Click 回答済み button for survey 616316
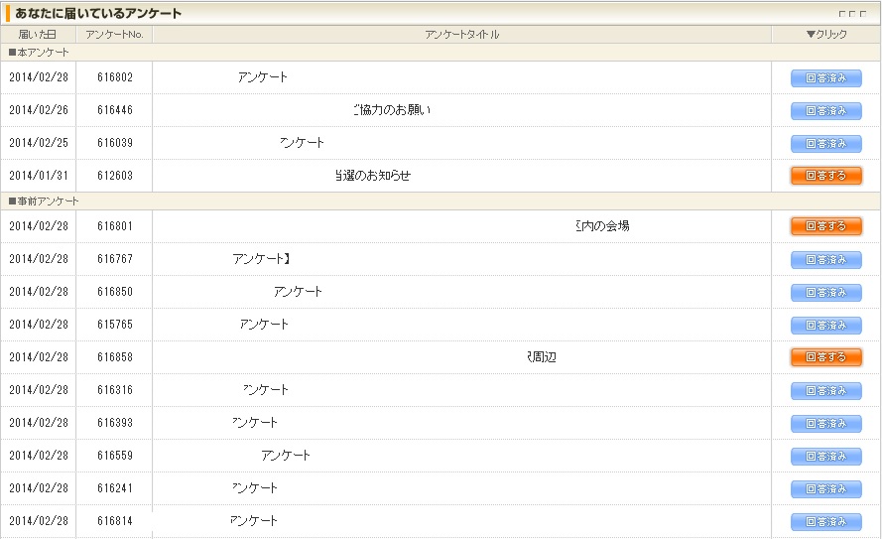Image resolution: width=882 pixels, height=539 pixels. 825,390
